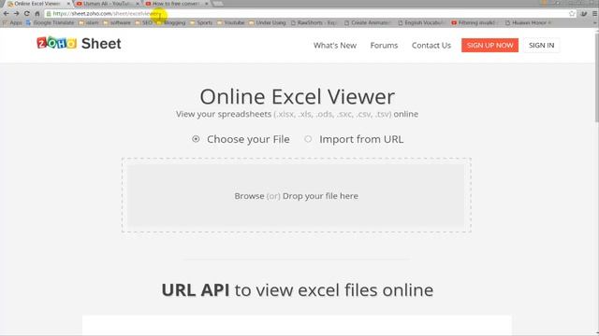Image resolution: width=599 pixels, height=336 pixels.
Task: Open the Forums page
Action: click(384, 46)
